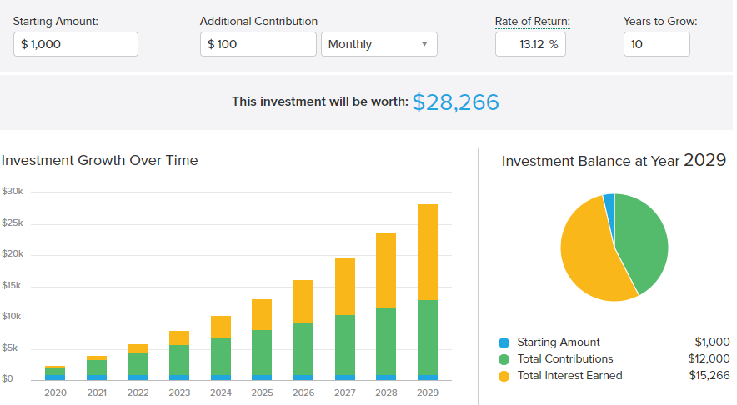
Task: Click the yellow Total Interest Earned legend dot
Action: (503, 376)
